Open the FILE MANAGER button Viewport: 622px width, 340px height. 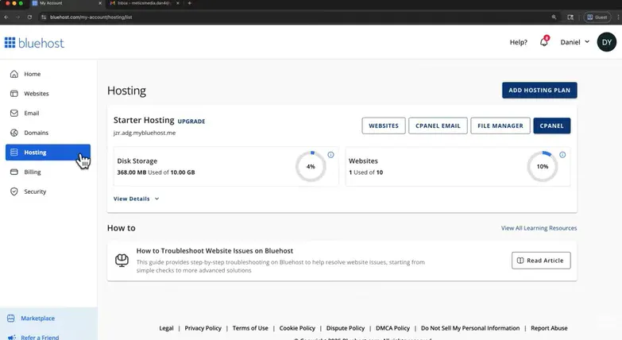500,126
